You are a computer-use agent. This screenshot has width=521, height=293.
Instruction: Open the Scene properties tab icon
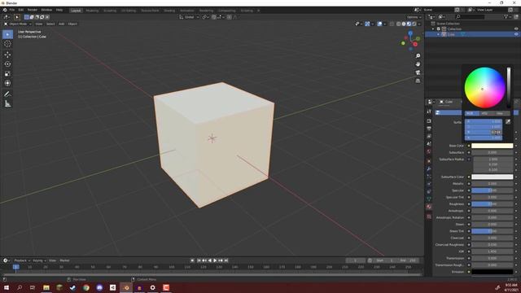pyautogui.click(x=429, y=144)
